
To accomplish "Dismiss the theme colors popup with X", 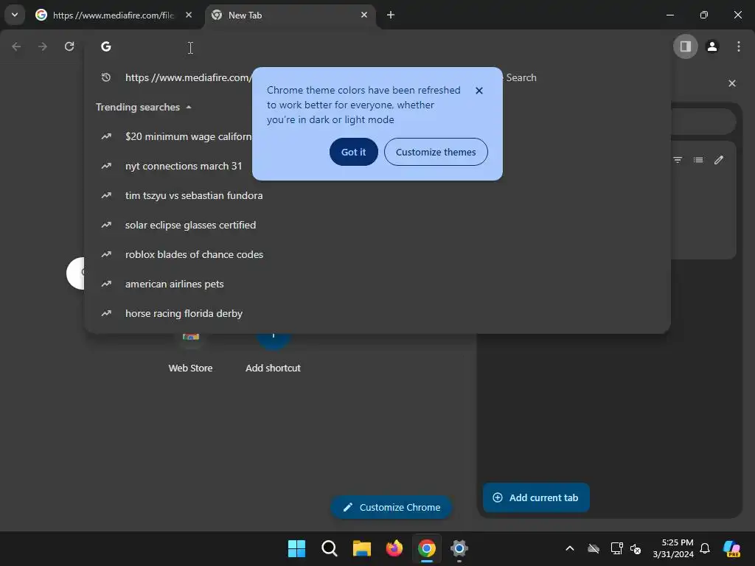I will (479, 91).
